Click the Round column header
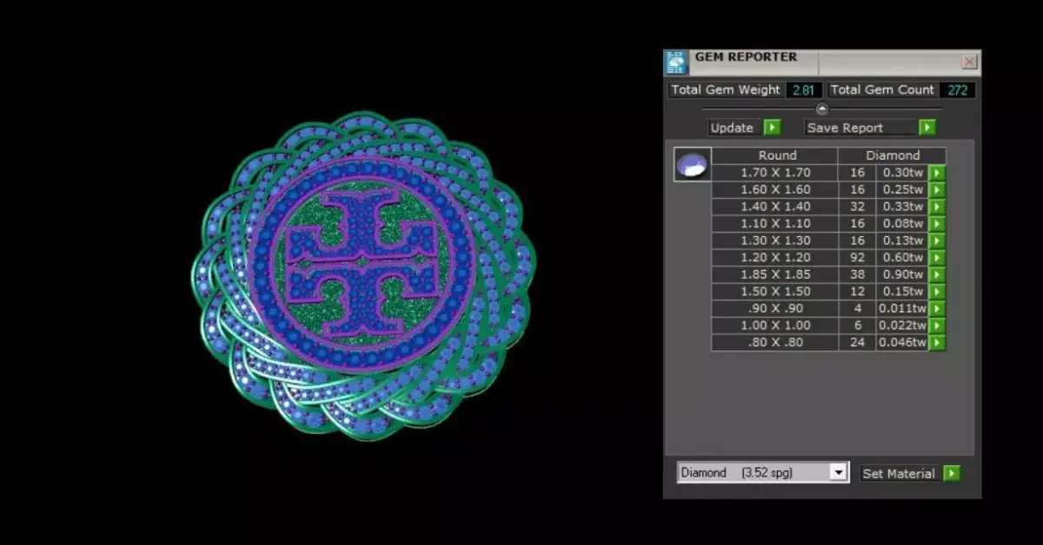Image resolution: width=1043 pixels, height=545 pixels. tap(776, 155)
